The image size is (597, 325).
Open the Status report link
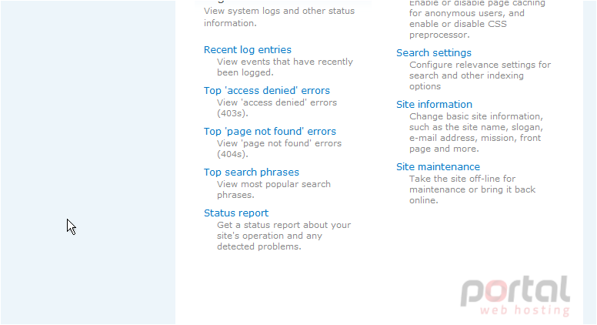[x=236, y=213]
